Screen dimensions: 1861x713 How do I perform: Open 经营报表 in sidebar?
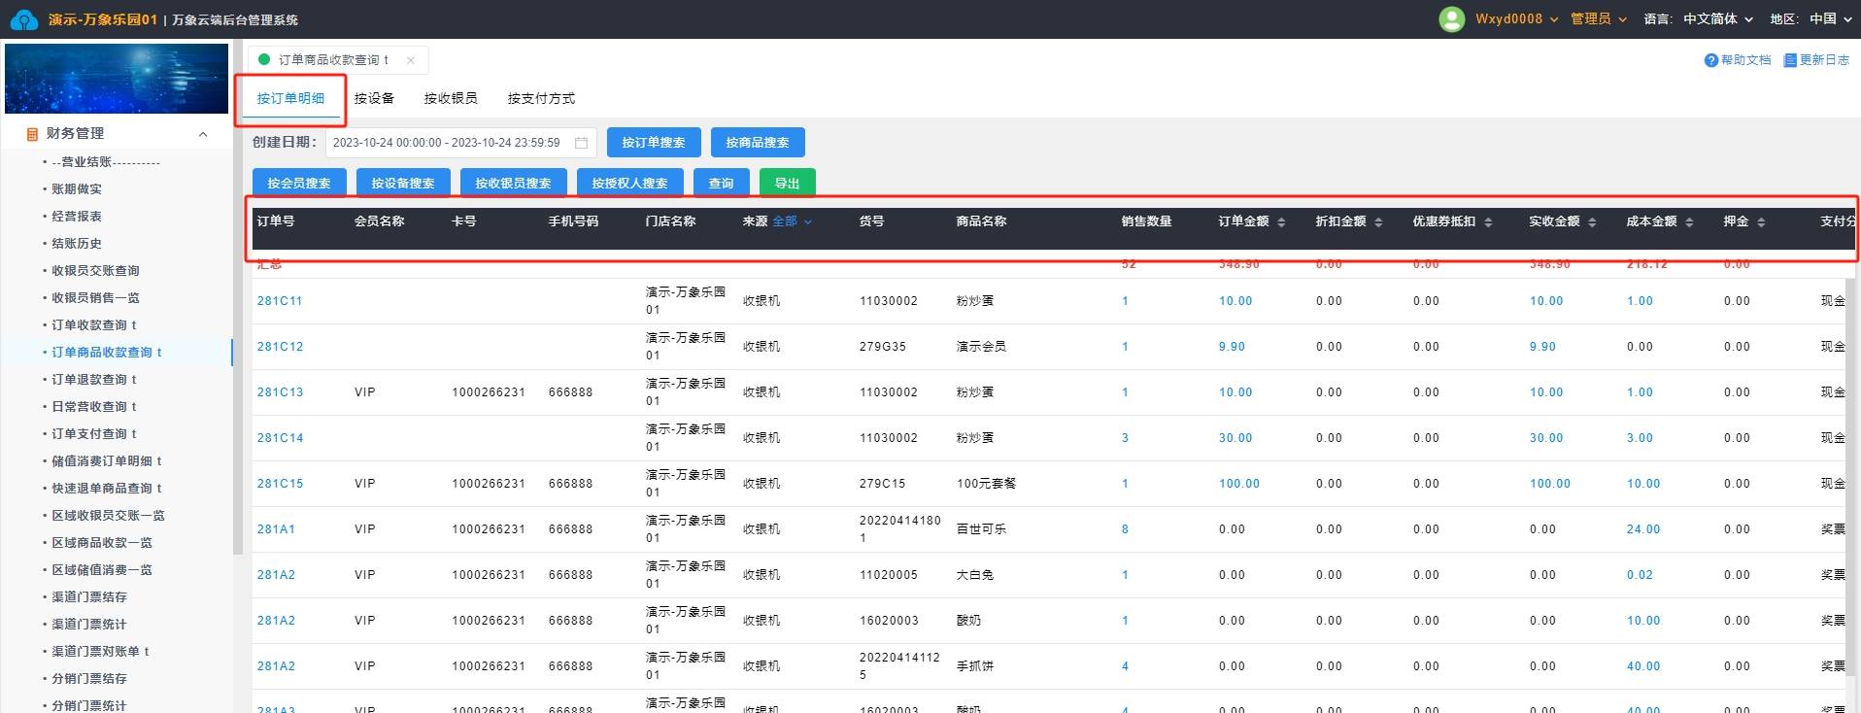(x=77, y=217)
